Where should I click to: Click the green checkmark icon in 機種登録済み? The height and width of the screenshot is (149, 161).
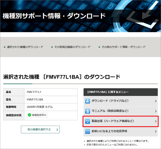click(x=29, y=115)
